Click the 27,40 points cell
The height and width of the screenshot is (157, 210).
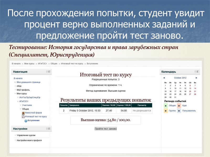click(x=109, y=110)
